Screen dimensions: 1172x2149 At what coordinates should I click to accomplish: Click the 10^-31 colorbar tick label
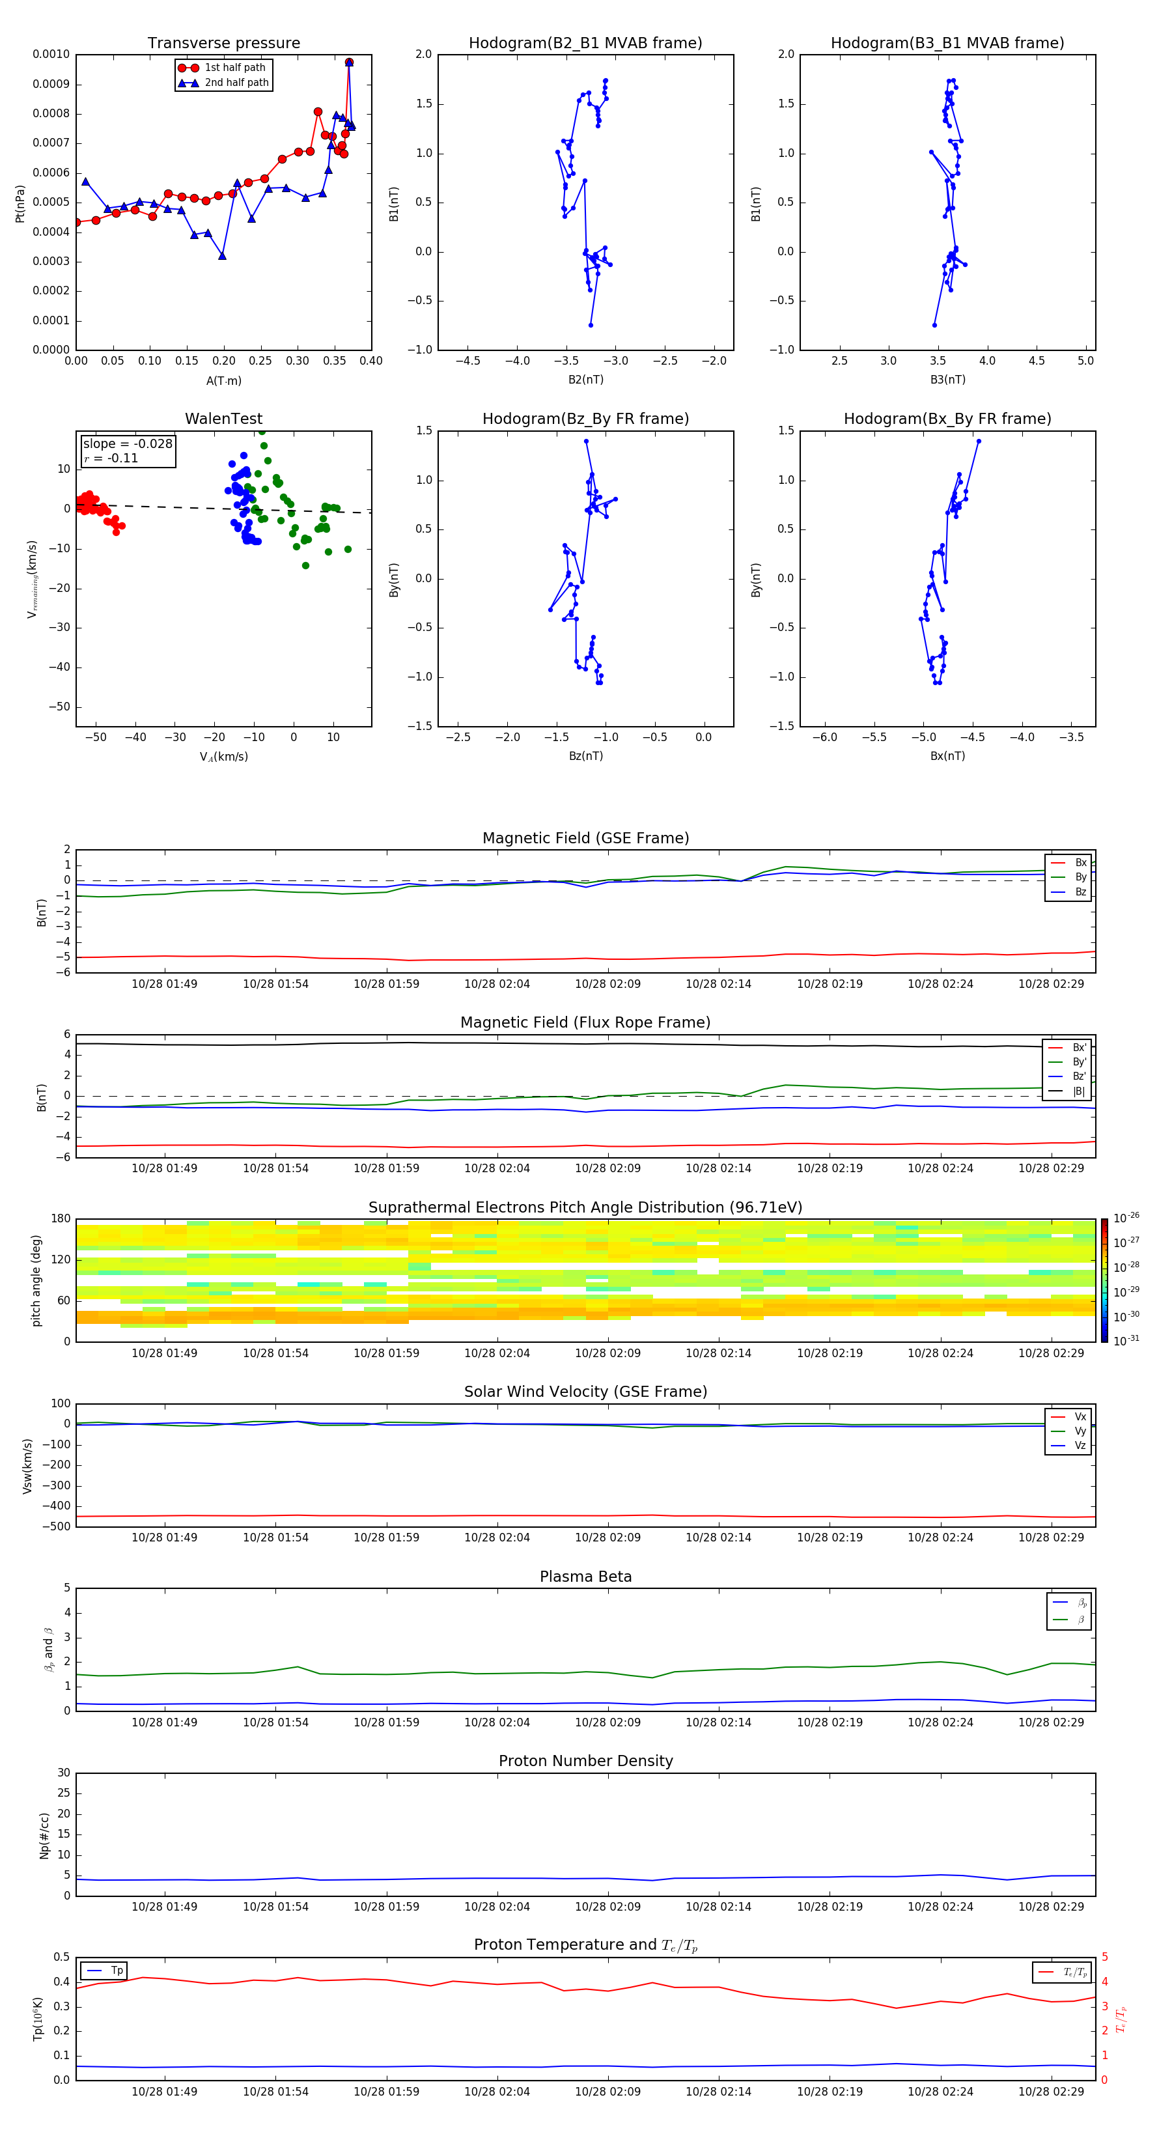[1126, 1341]
